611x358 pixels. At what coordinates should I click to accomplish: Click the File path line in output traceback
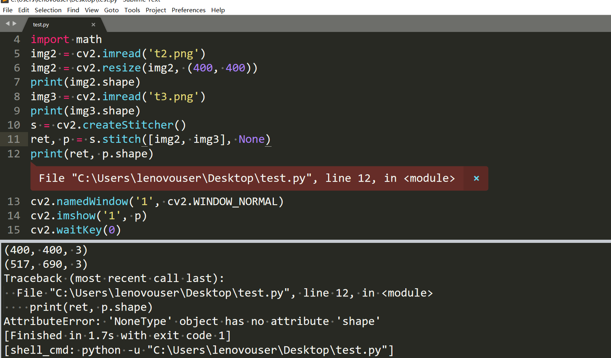pyautogui.click(x=225, y=293)
